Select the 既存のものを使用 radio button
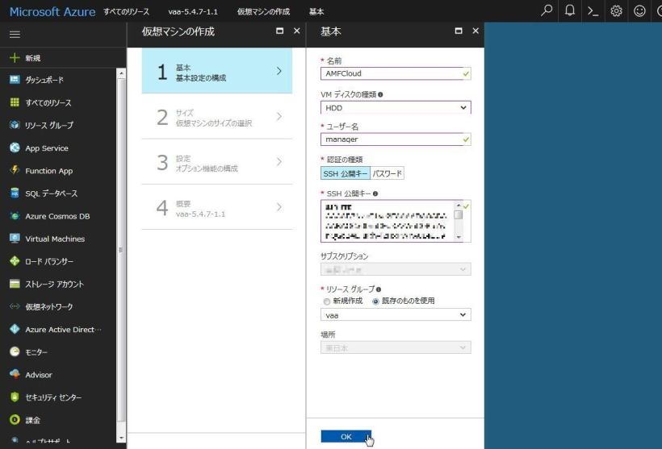662x449 pixels. 375,301
